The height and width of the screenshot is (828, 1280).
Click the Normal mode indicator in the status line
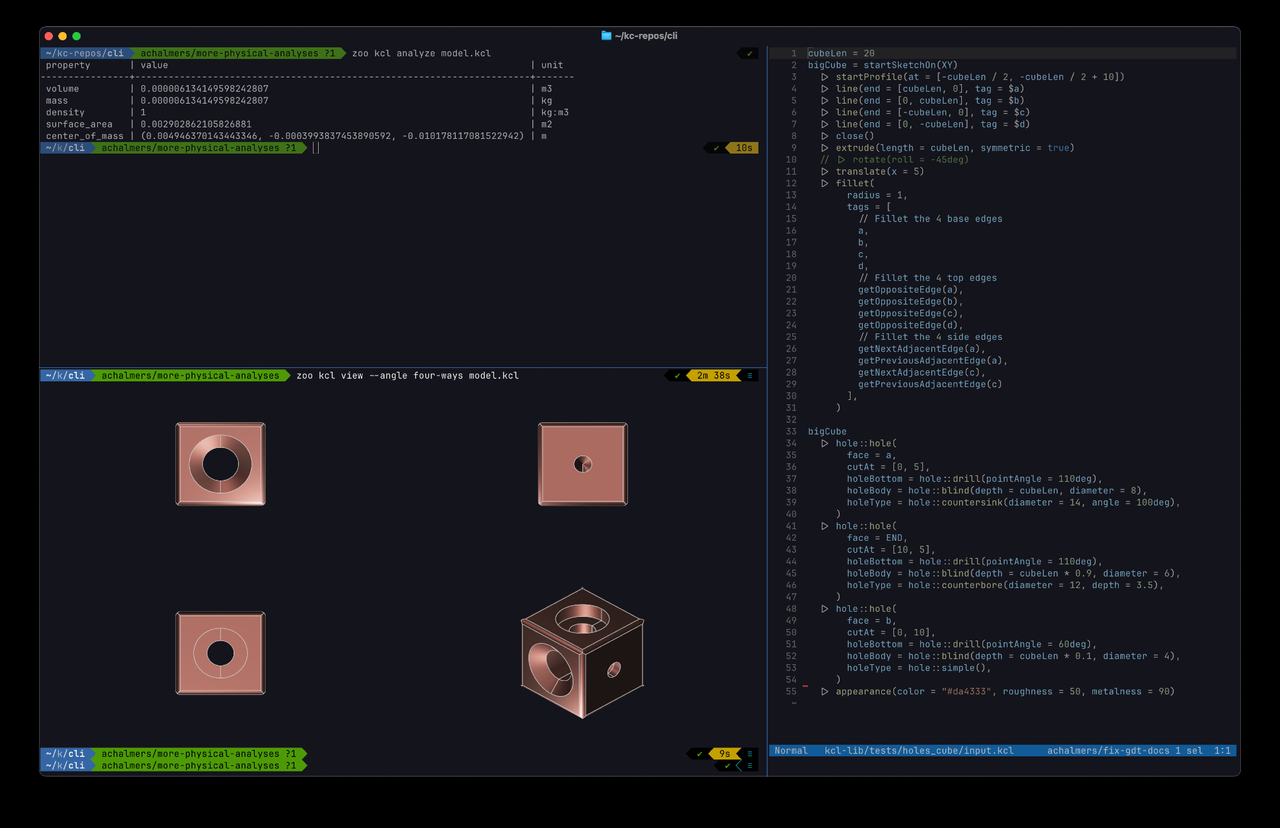(791, 751)
